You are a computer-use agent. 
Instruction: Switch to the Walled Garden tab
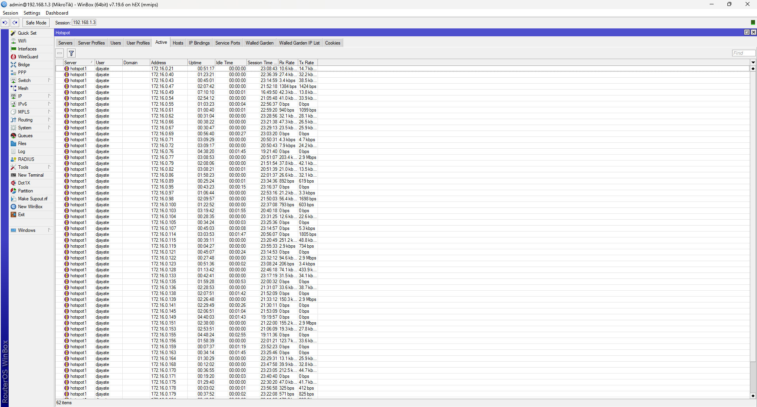(260, 43)
